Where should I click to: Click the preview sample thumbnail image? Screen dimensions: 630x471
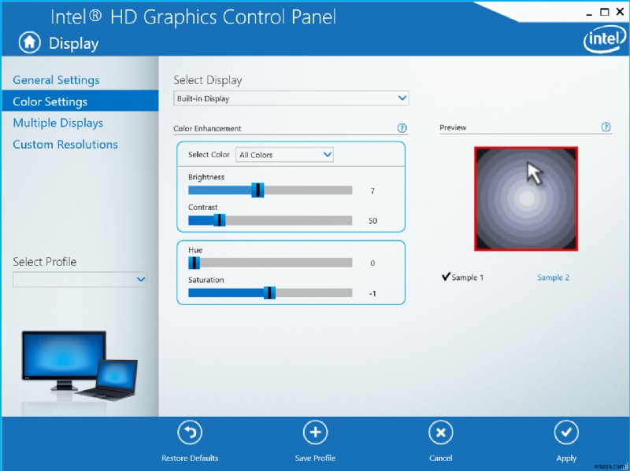[526, 199]
